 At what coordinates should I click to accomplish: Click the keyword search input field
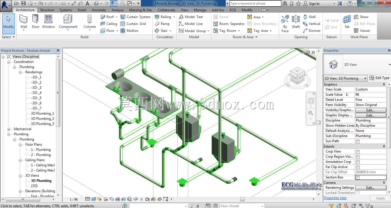point(255,3)
